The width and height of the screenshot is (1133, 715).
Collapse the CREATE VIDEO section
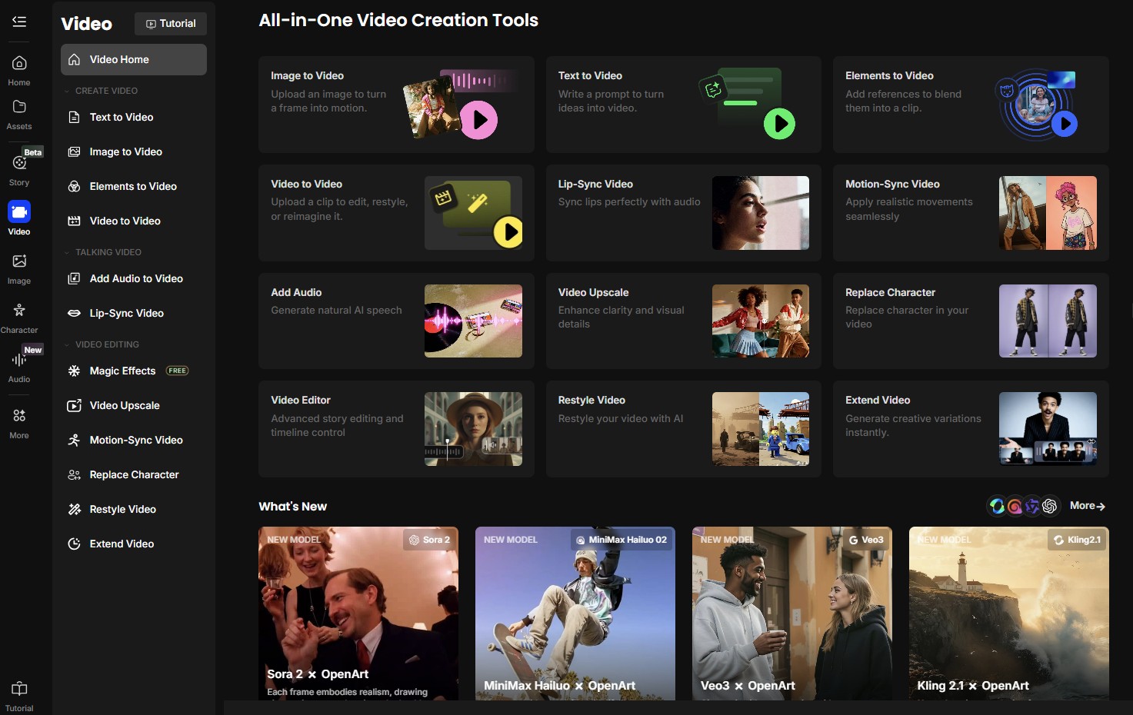click(x=67, y=91)
